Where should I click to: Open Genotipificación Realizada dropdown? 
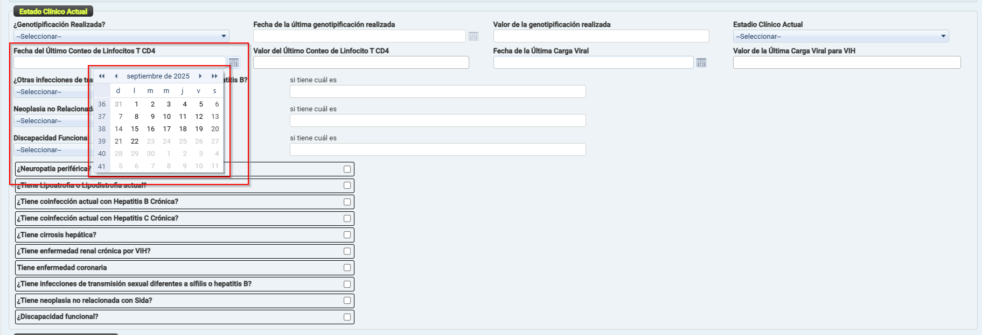[x=121, y=36]
